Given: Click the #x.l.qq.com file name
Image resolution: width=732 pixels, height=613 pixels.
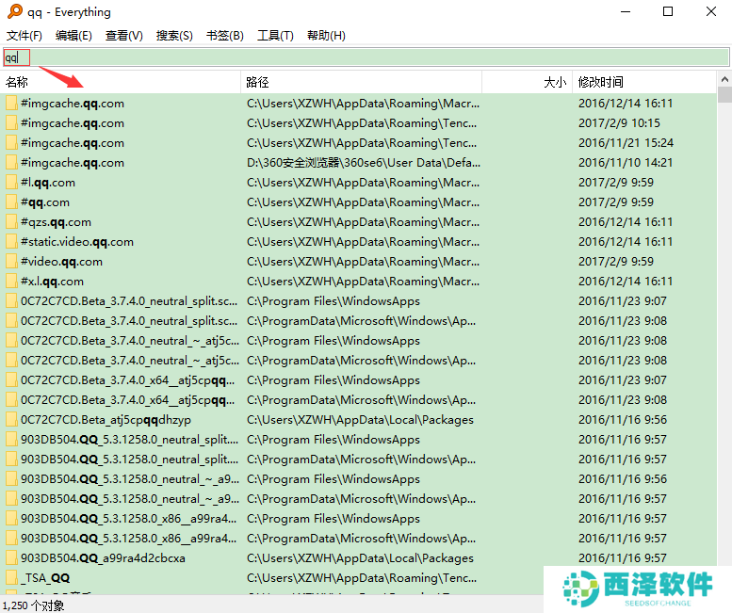Looking at the screenshot, I should click(x=52, y=282).
